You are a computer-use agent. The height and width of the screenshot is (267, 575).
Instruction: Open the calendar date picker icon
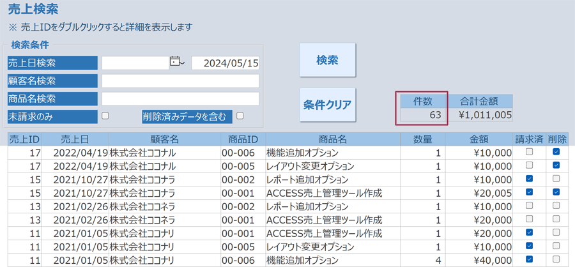(175, 62)
